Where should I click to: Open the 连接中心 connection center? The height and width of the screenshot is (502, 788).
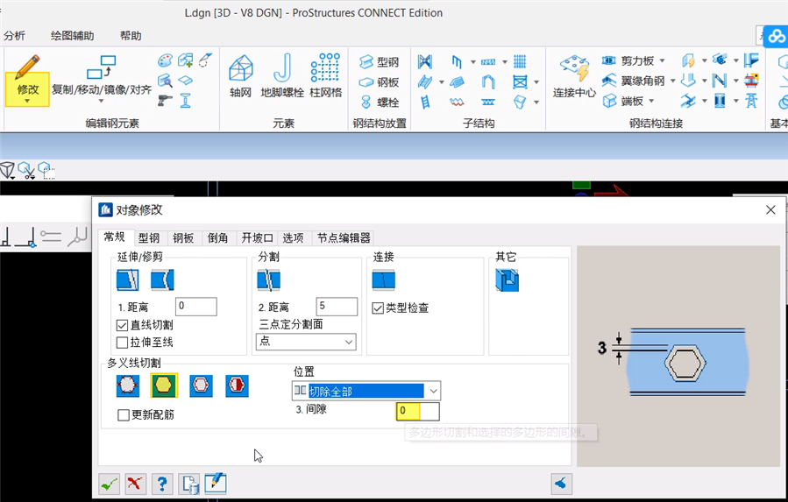[x=574, y=76]
